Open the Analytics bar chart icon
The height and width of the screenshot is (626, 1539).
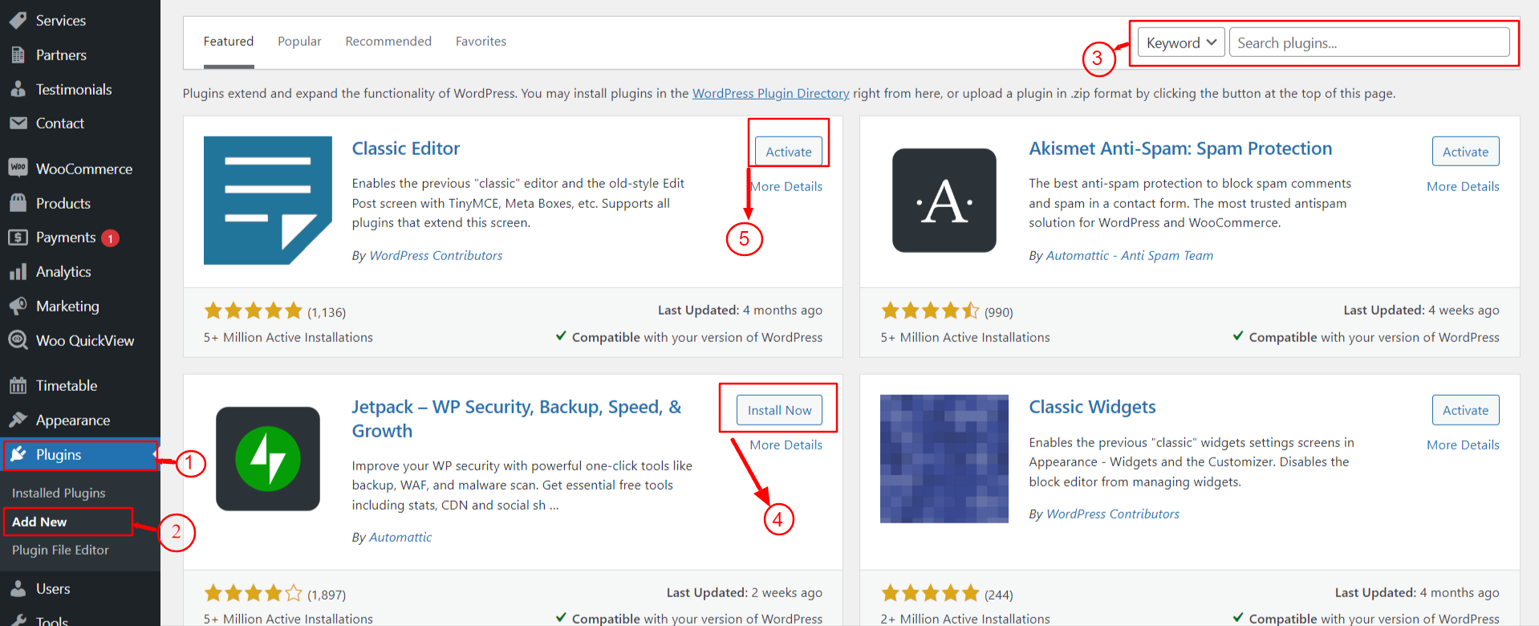click(18, 272)
